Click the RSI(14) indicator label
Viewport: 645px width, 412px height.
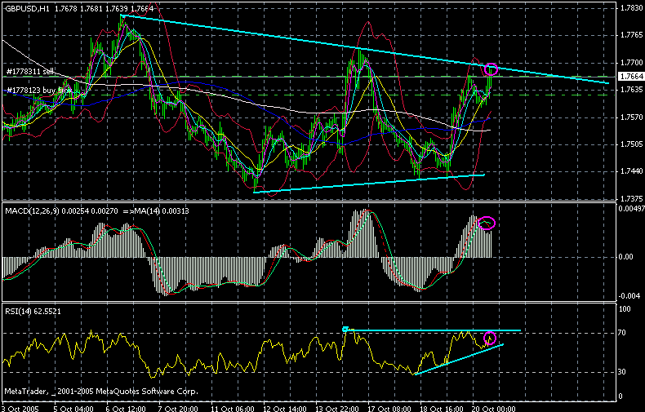click(x=18, y=311)
